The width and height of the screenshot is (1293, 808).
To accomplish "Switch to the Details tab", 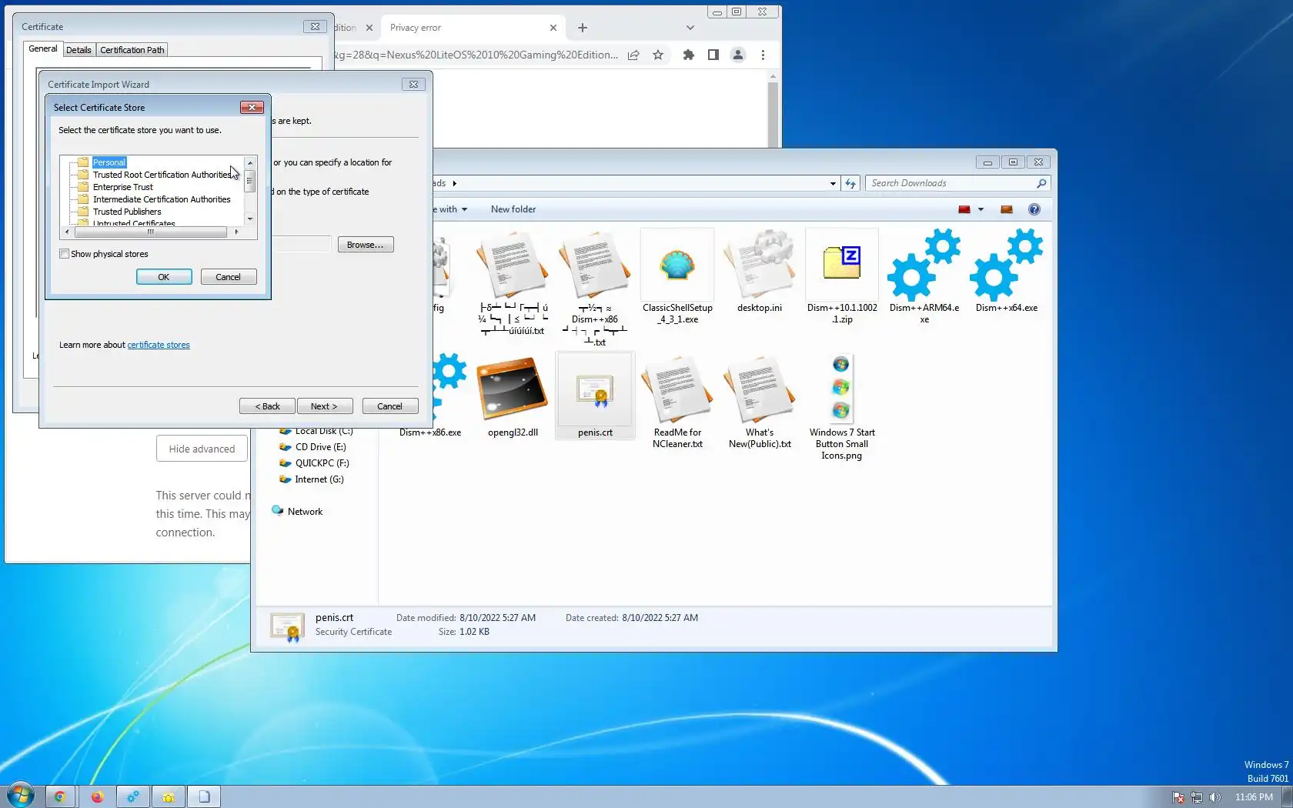I will click(79, 50).
